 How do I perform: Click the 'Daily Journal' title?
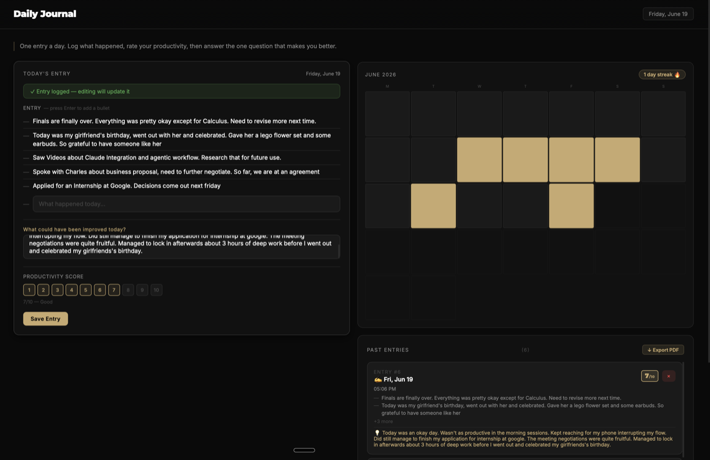coord(45,14)
